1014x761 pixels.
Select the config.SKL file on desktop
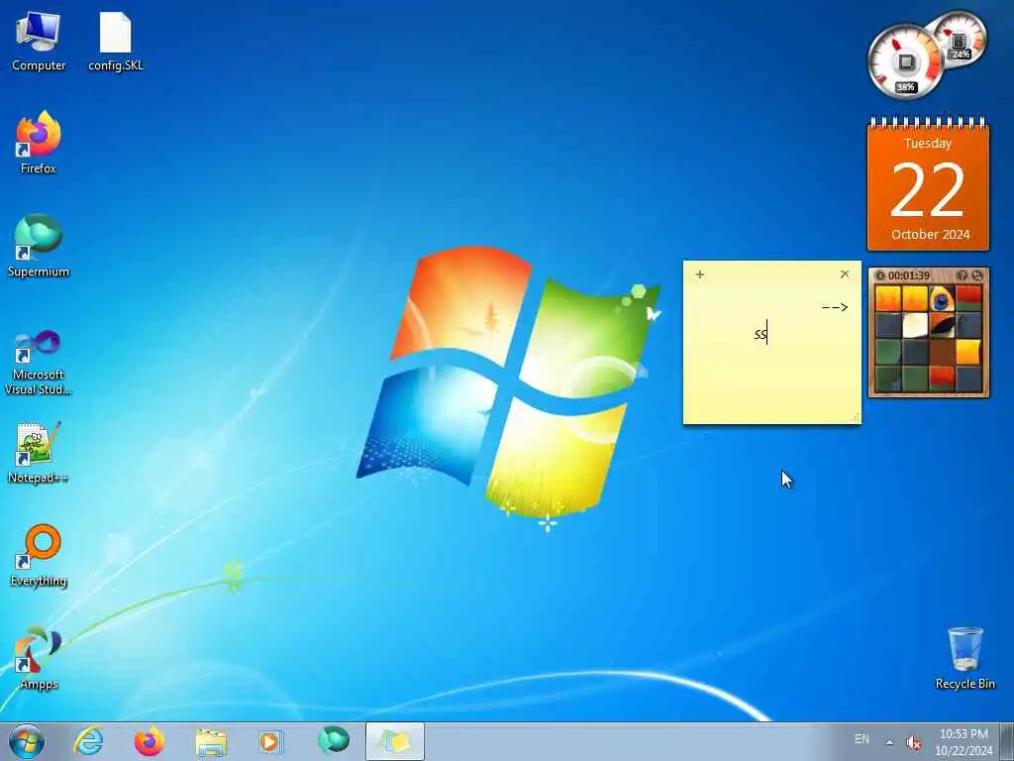coord(115,42)
